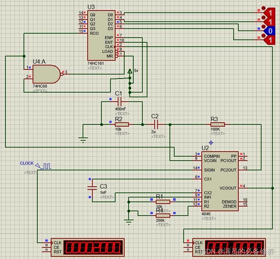Viewport: 280px width, 259px height.
Task: Click the 100K value label
Action: (216, 129)
